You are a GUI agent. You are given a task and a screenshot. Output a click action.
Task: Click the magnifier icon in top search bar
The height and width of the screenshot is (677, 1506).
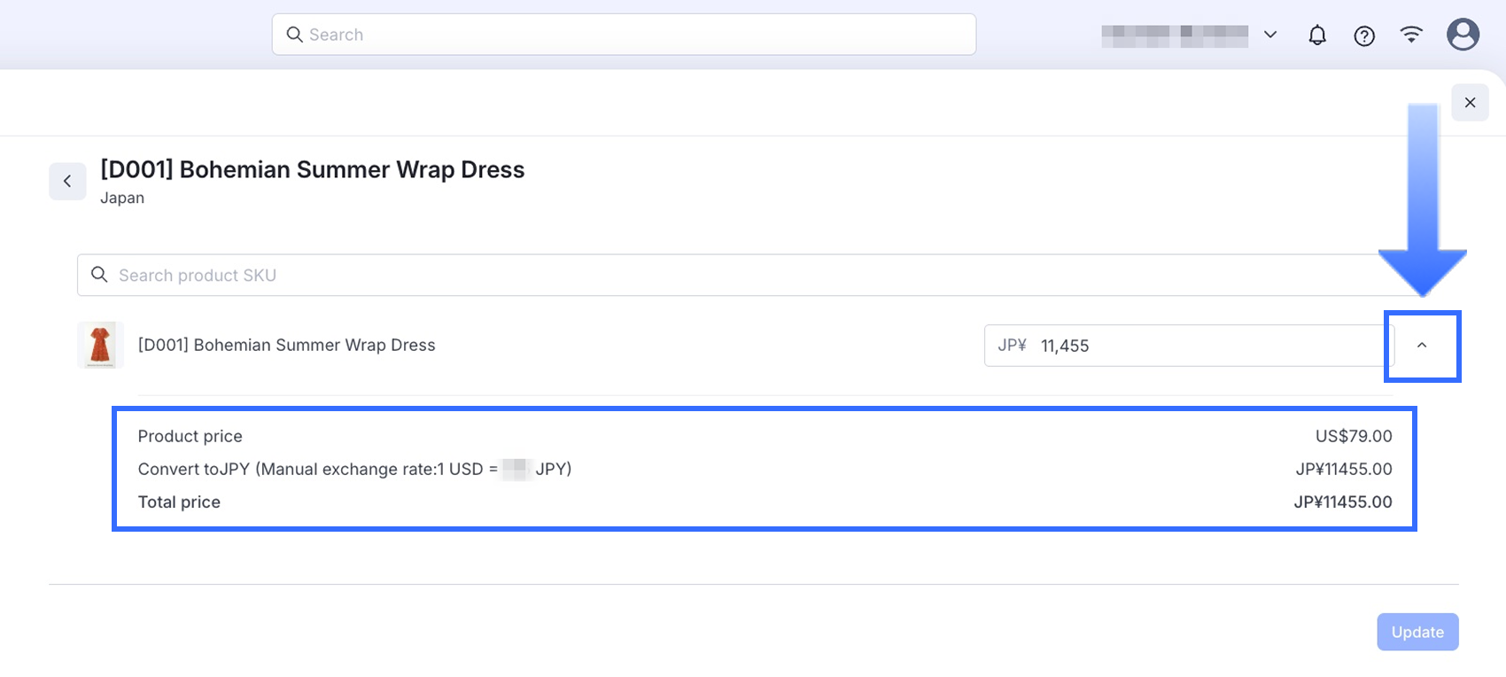tap(294, 35)
